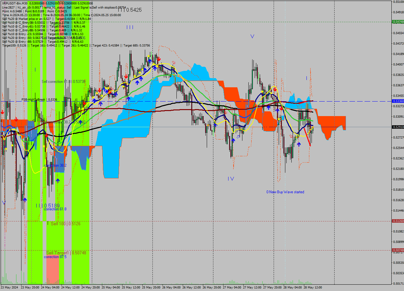Select the 'correction 87.5' label
The height and width of the screenshot is (291, 404).
pos(55,257)
